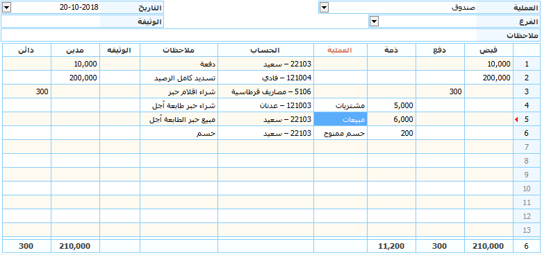Click the مدين cell 200,000 in row 2
This screenshot has width=542, height=255.
75,78
